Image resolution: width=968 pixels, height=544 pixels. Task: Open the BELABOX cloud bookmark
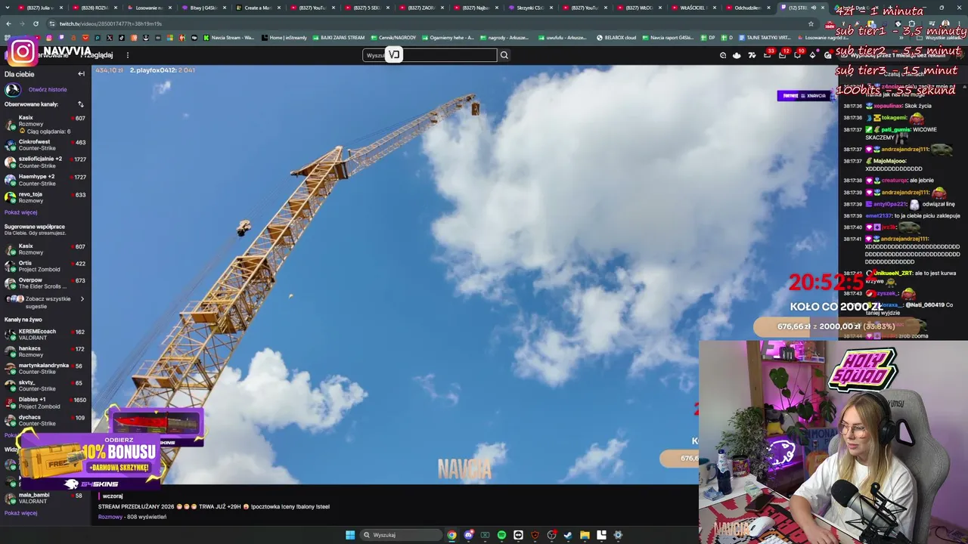616,38
